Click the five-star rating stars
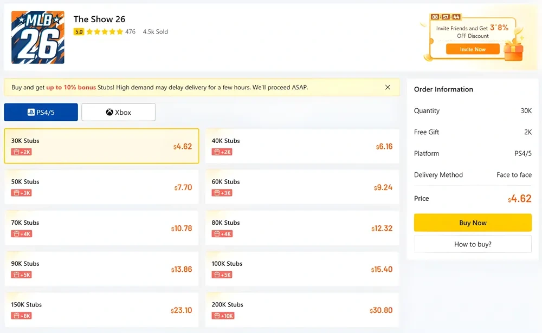Image resolution: width=542 pixels, height=333 pixels. point(105,32)
